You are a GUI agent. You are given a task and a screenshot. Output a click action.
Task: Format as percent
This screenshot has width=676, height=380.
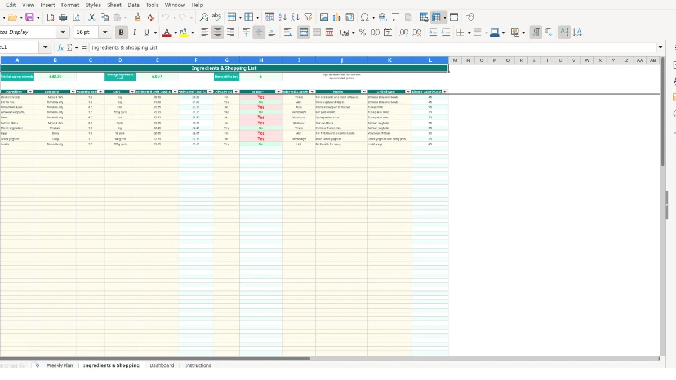[362, 33]
